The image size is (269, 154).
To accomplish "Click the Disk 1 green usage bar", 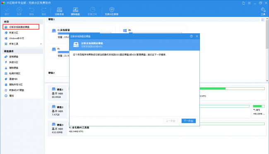I will (x=232, y=89).
